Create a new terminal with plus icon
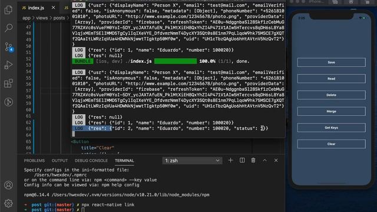This screenshot has height=212, width=377. (x=230, y=160)
